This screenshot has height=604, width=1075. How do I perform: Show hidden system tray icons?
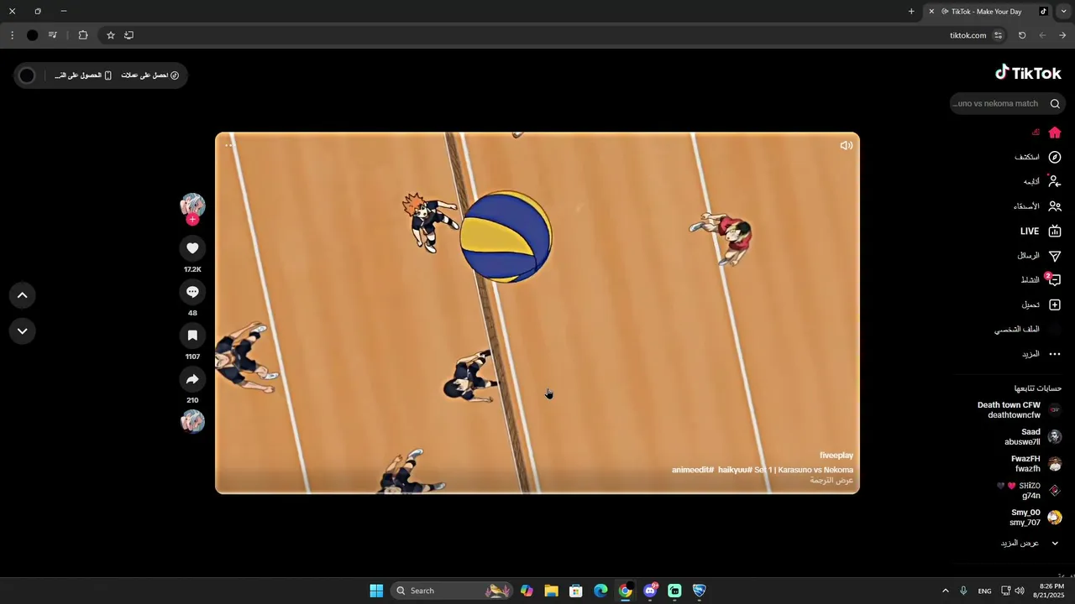point(945,591)
